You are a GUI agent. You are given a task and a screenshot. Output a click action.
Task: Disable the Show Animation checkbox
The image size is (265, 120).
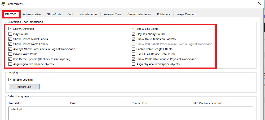coord(10,29)
